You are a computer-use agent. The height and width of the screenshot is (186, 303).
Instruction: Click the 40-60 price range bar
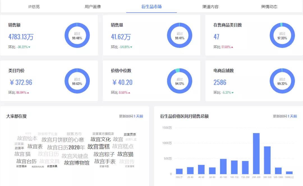pos(201,169)
